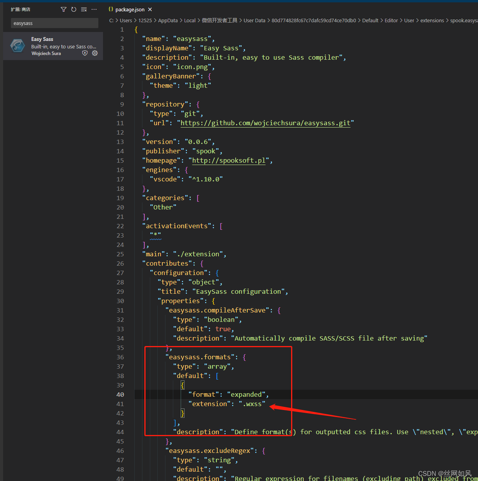Click the Users breadcrumb segment

[126, 21]
